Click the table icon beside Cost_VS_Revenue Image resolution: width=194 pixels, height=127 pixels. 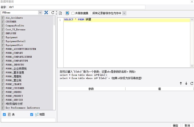click(3, 30)
